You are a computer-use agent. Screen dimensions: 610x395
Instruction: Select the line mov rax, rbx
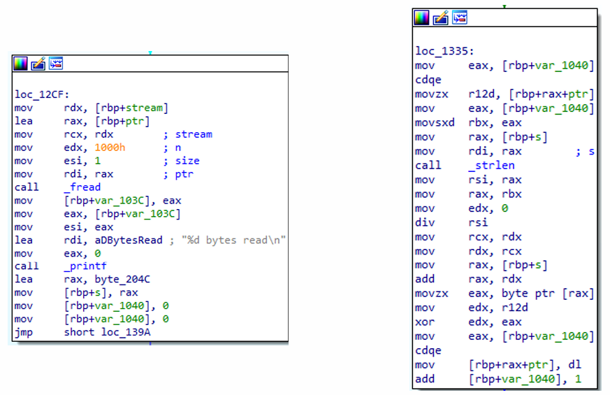tap(468, 194)
